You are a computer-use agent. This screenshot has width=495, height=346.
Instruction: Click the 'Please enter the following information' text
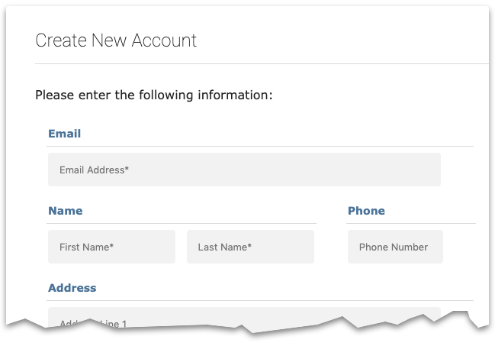click(x=154, y=95)
